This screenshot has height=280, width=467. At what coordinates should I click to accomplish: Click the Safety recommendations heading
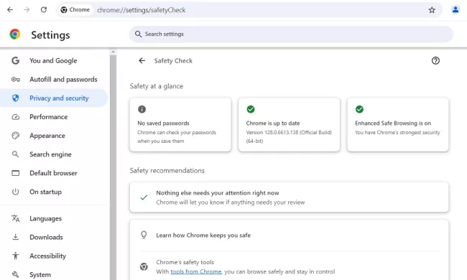tap(167, 170)
